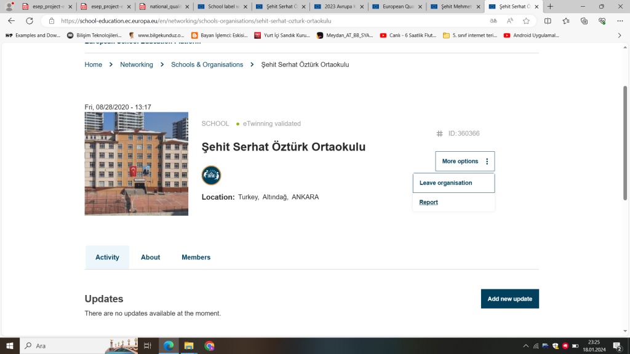Open network status tray icon
630x354 pixels.
[536, 345]
